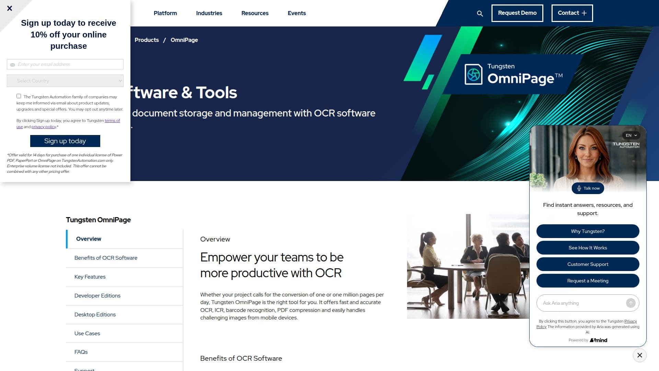Focus the email address input field
The height and width of the screenshot is (371, 659).
click(65, 64)
